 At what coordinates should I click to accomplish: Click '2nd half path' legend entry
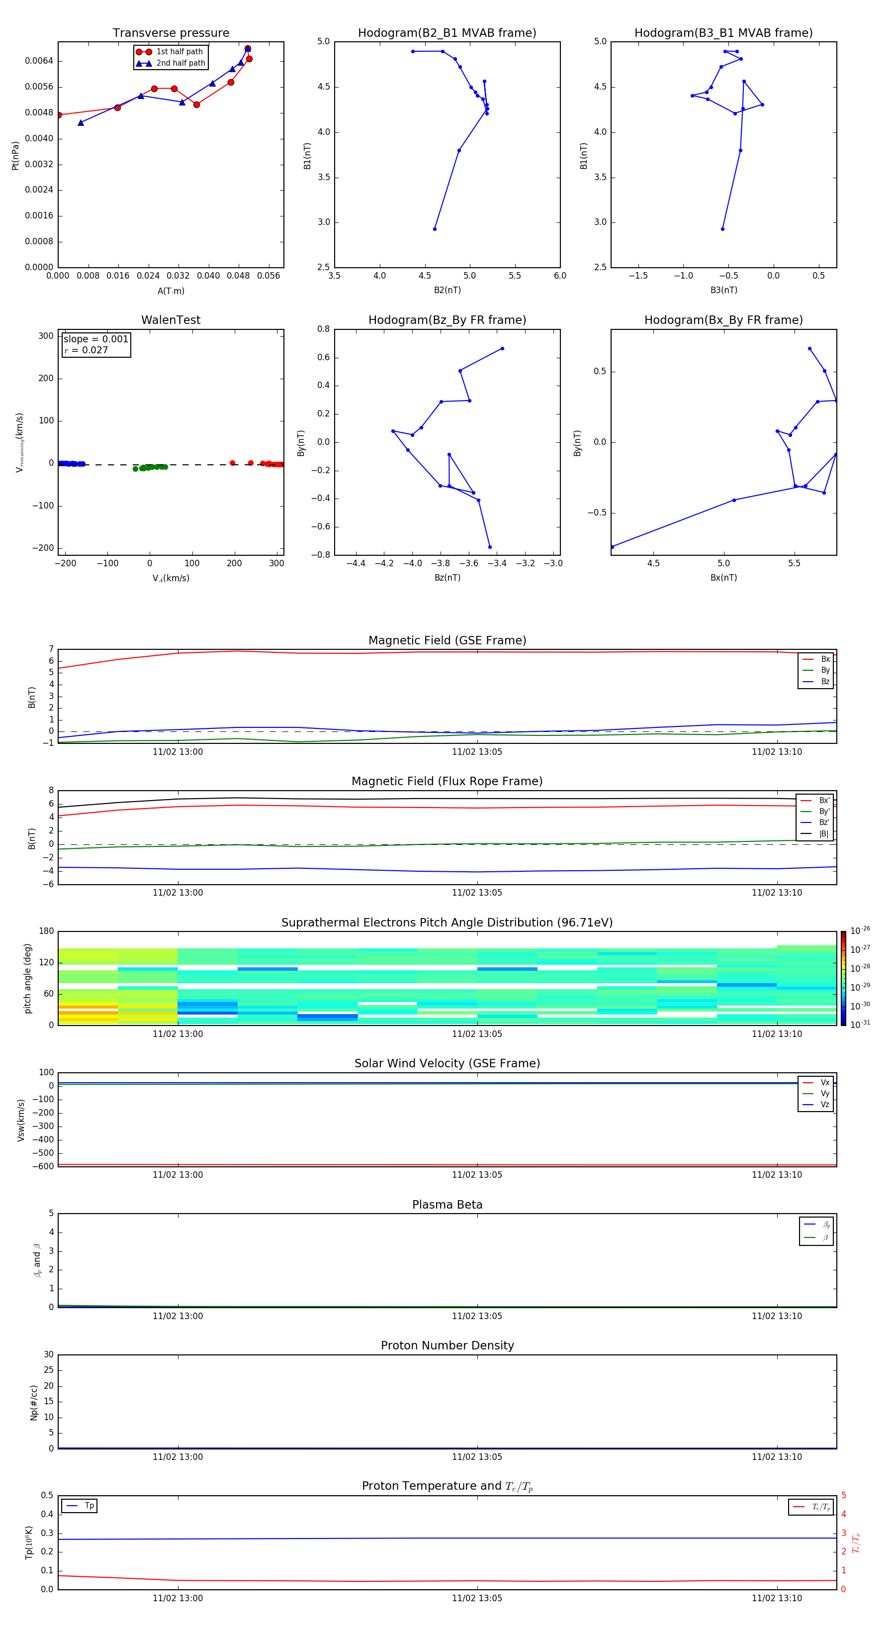click(171, 63)
